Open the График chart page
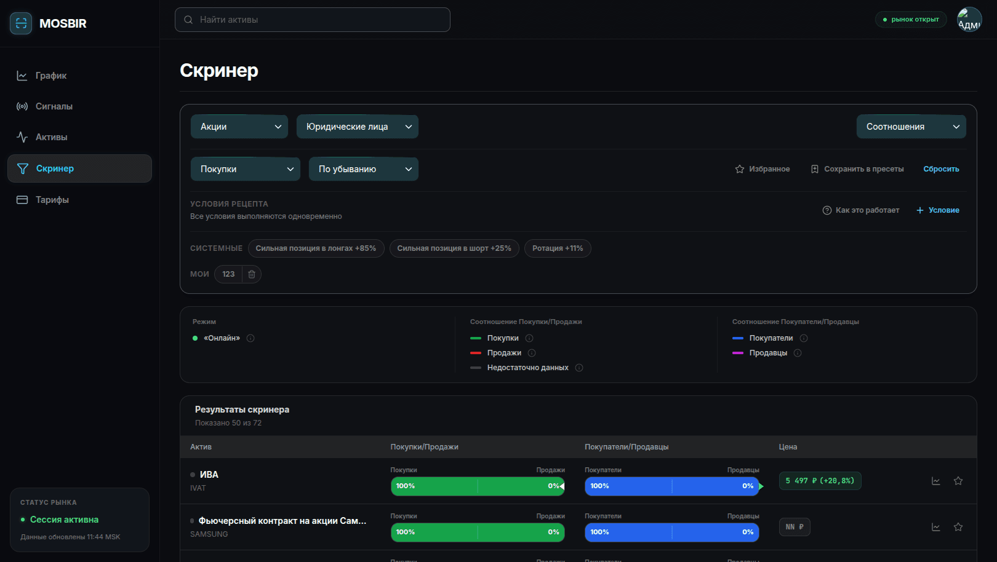Viewport: 997px width, 562px height. coord(79,76)
